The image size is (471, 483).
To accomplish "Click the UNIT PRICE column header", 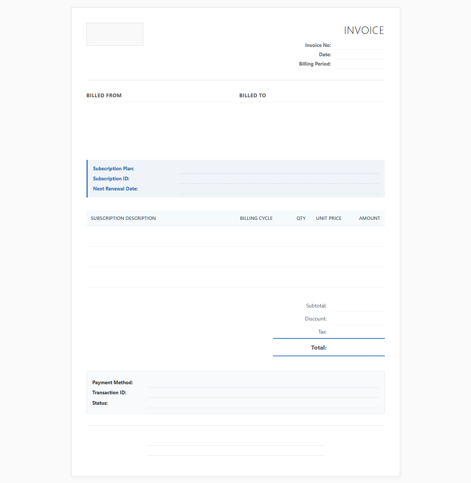I will tap(329, 218).
